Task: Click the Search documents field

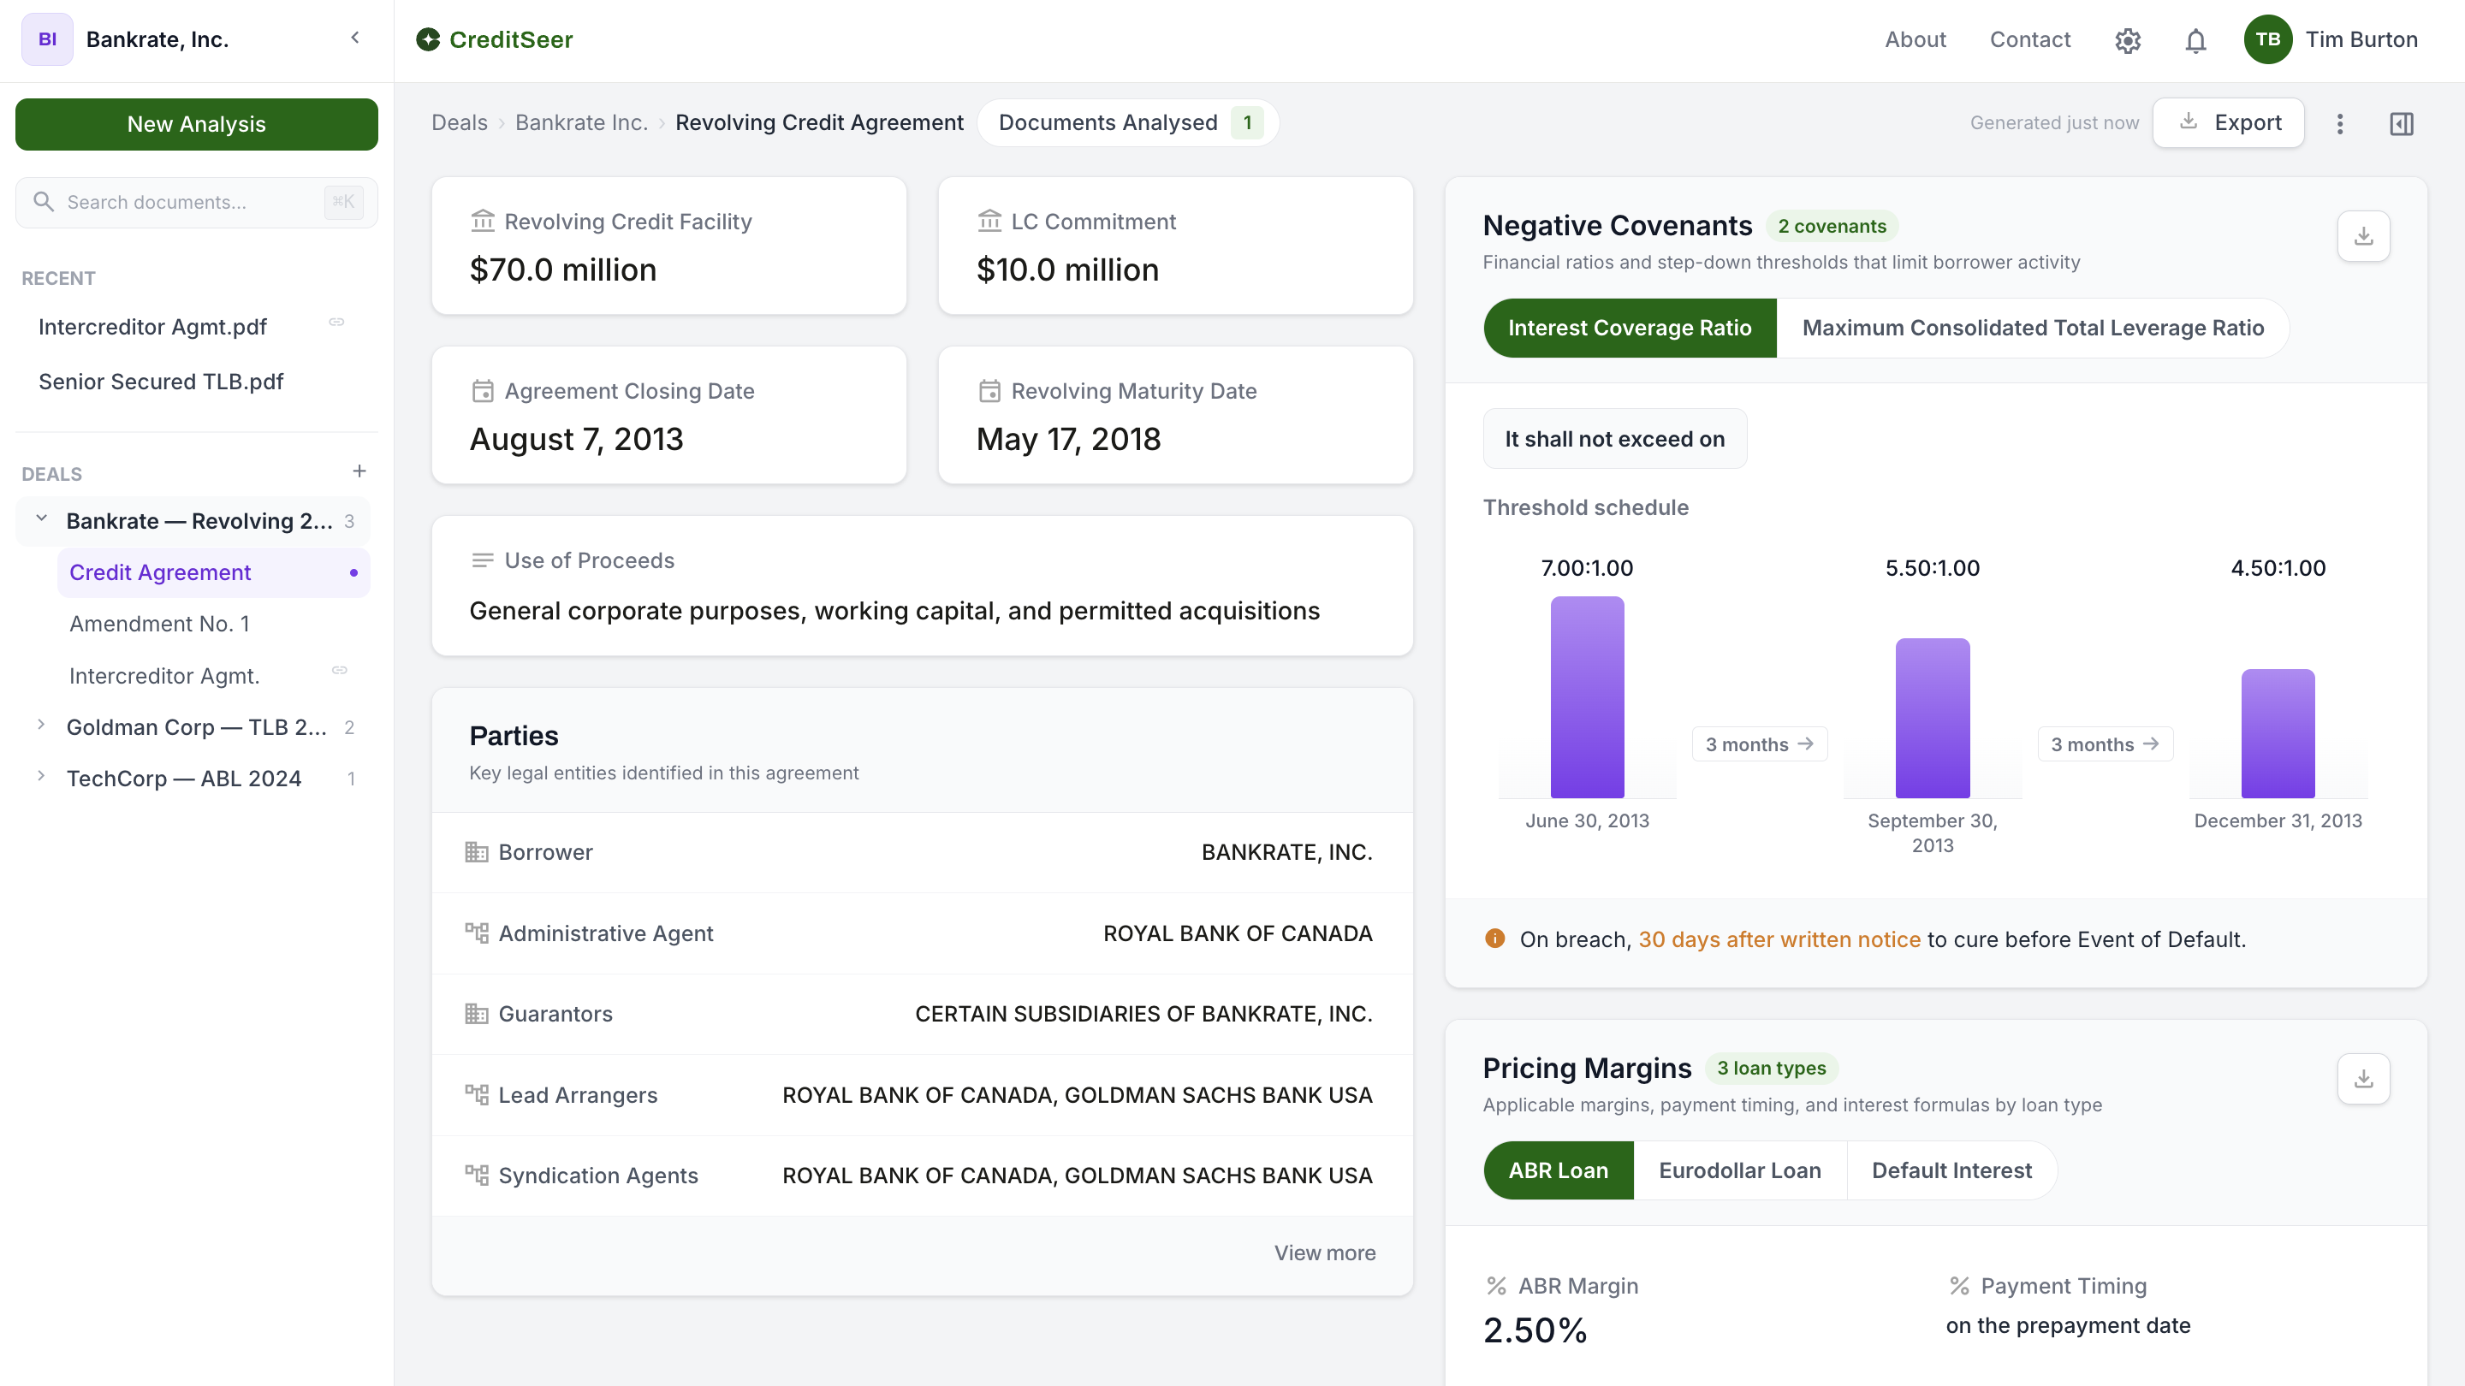Action: pos(196,202)
